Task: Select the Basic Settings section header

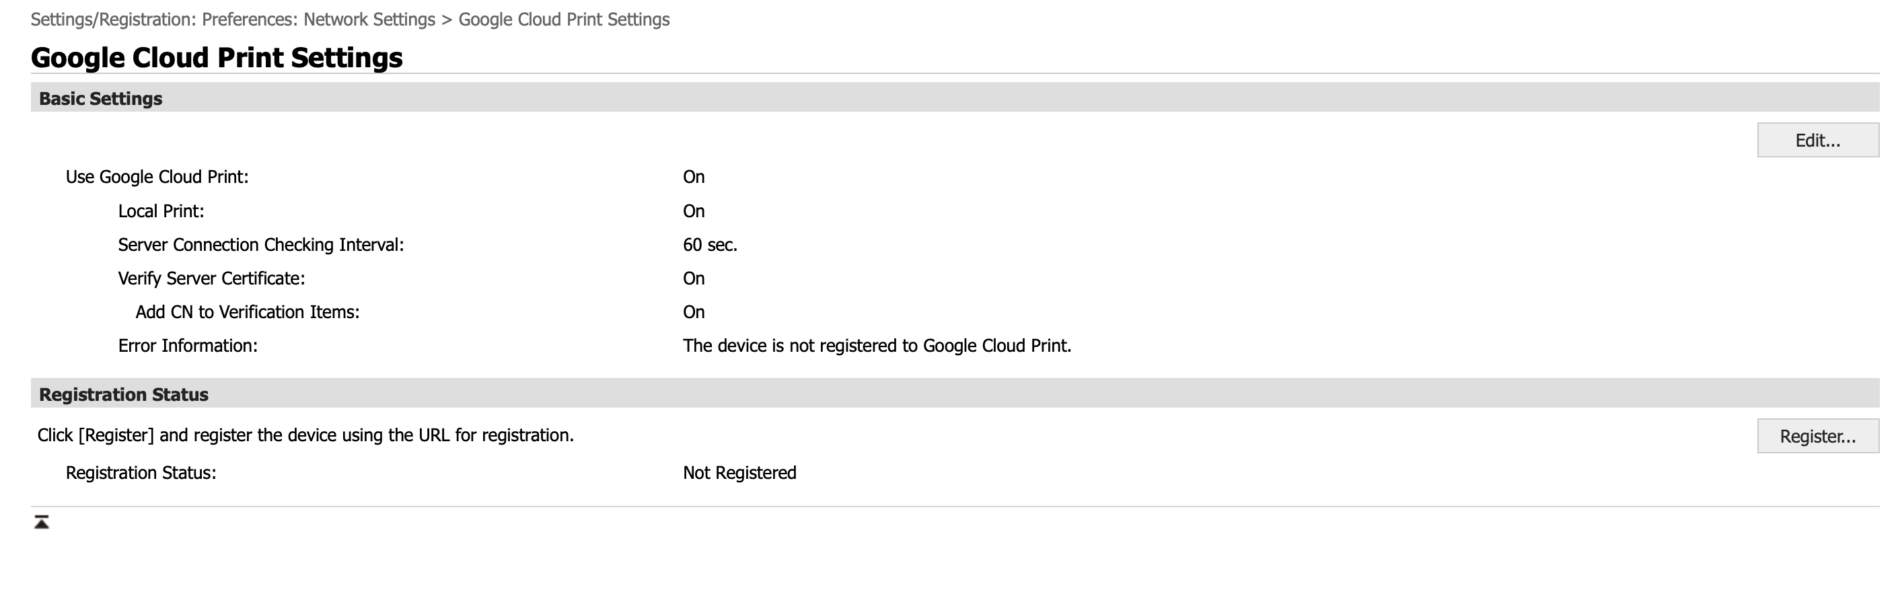Action: point(100,99)
